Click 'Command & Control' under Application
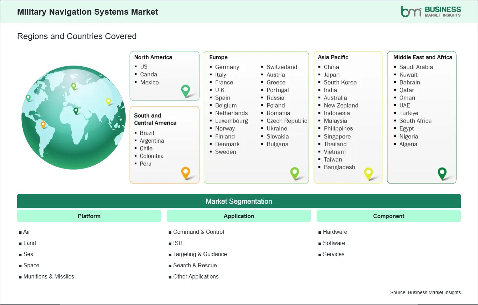Image resolution: width=478 pixels, height=305 pixels. tap(198, 232)
